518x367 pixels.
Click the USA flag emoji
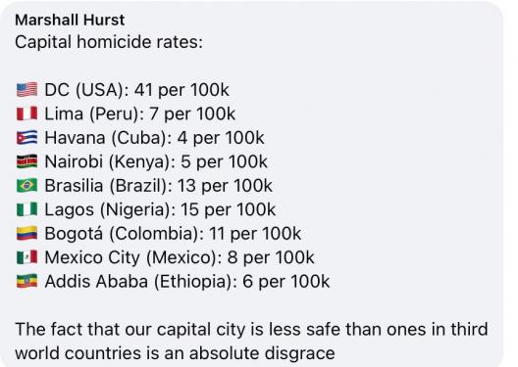[27, 90]
